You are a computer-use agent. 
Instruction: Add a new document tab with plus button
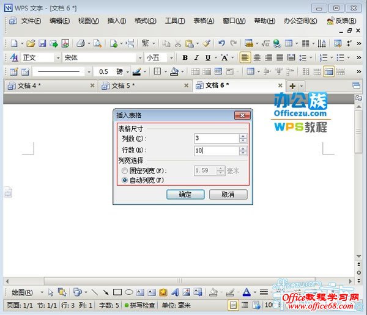pos(292,86)
